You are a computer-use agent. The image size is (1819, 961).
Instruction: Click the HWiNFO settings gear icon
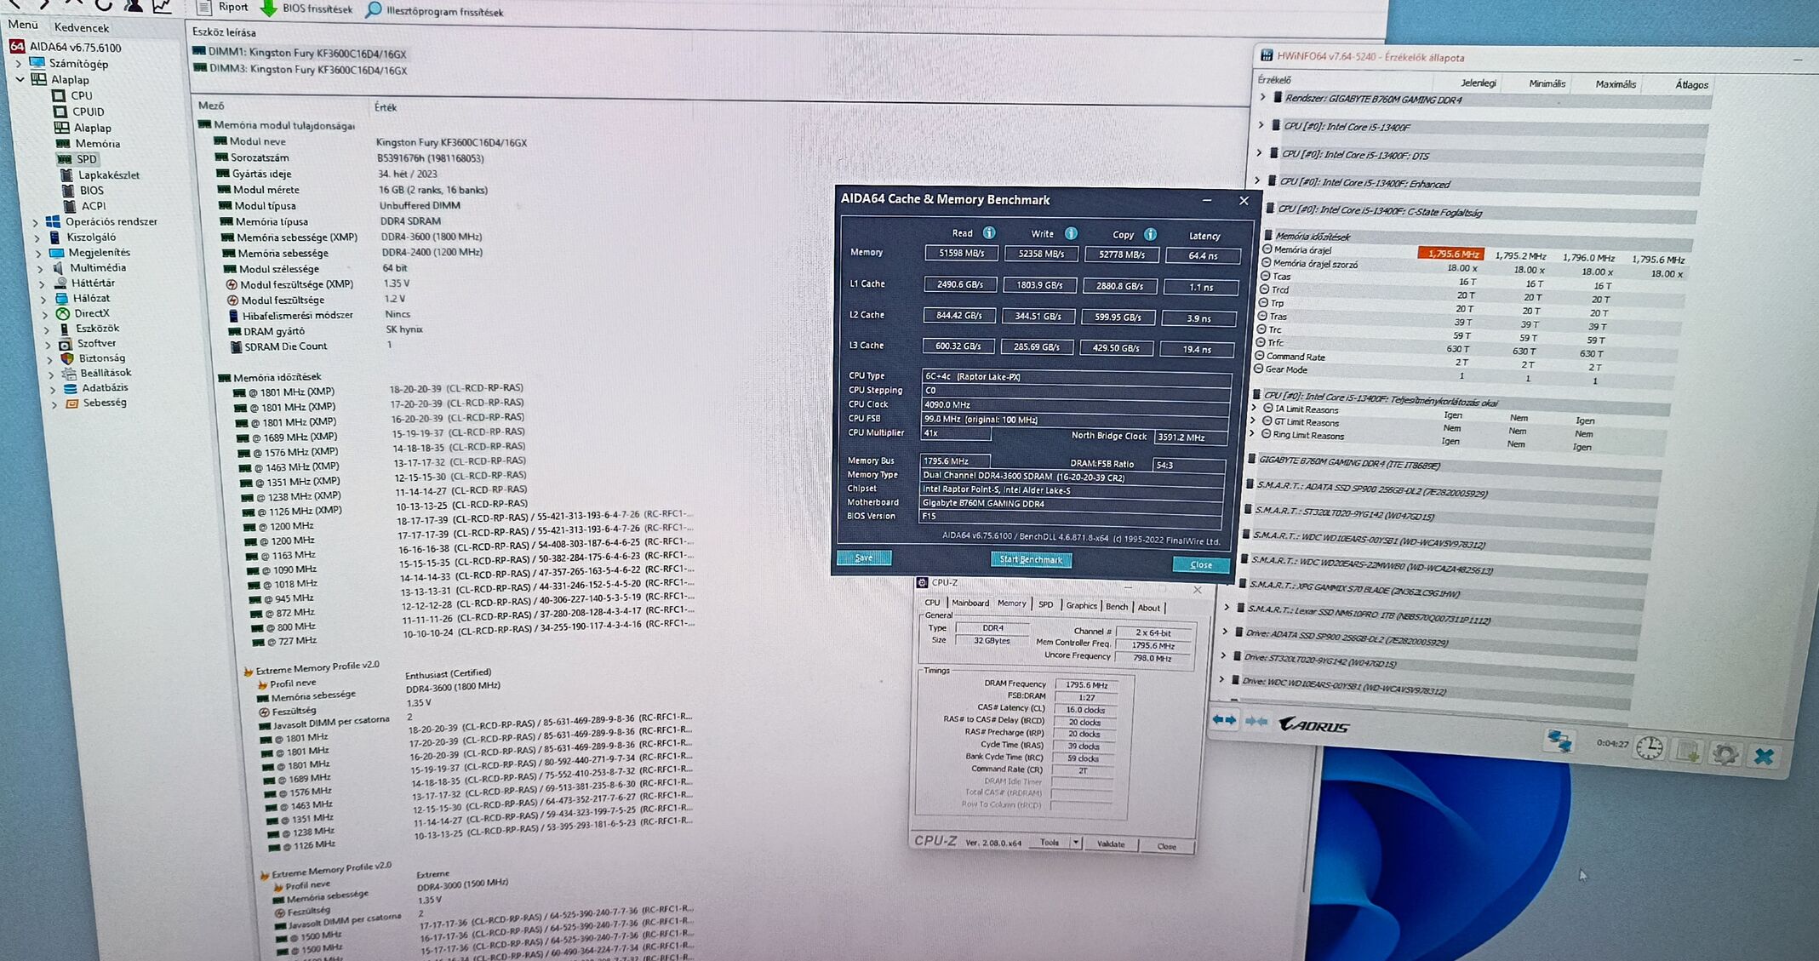pyautogui.click(x=1725, y=754)
